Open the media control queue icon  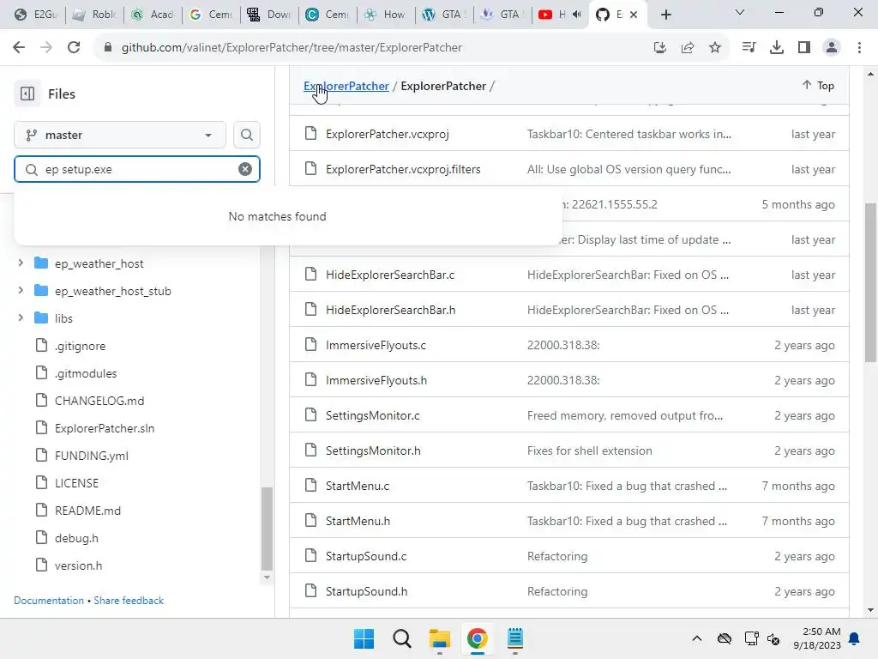point(749,48)
